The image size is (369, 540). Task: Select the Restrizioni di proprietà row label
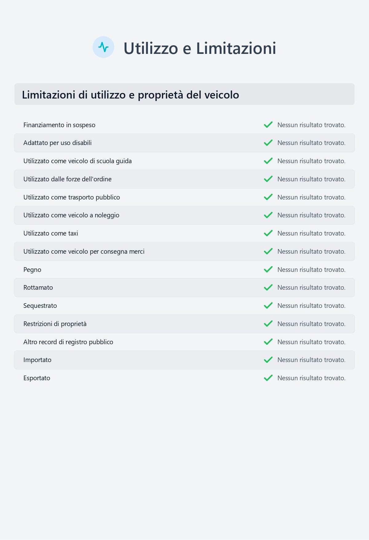[x=55, y=324]
